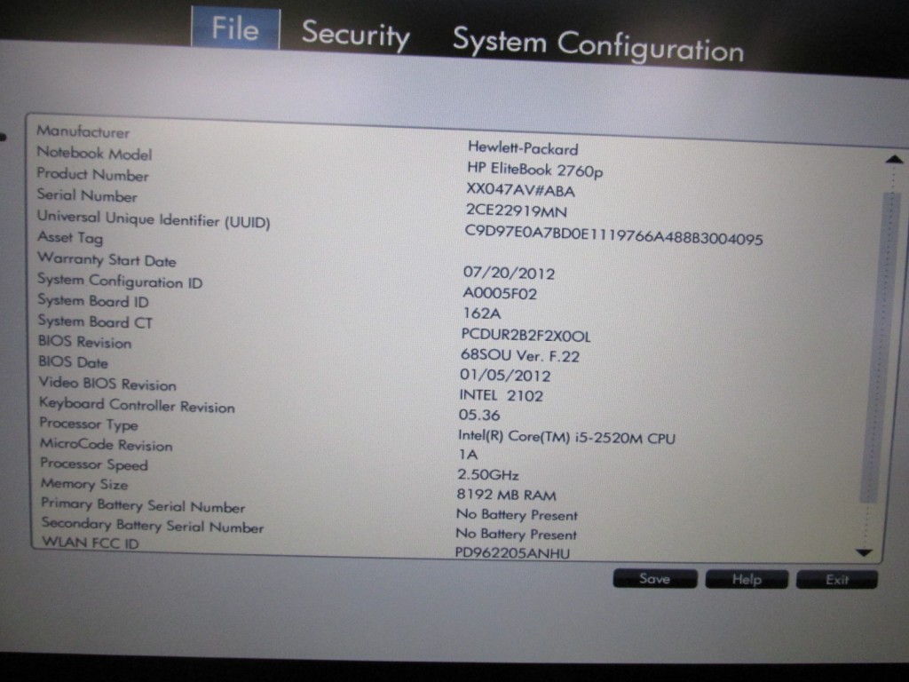Select the Manufacturer label
The height and width of the screenshot is (682, 909).
(x=83, y=131)
